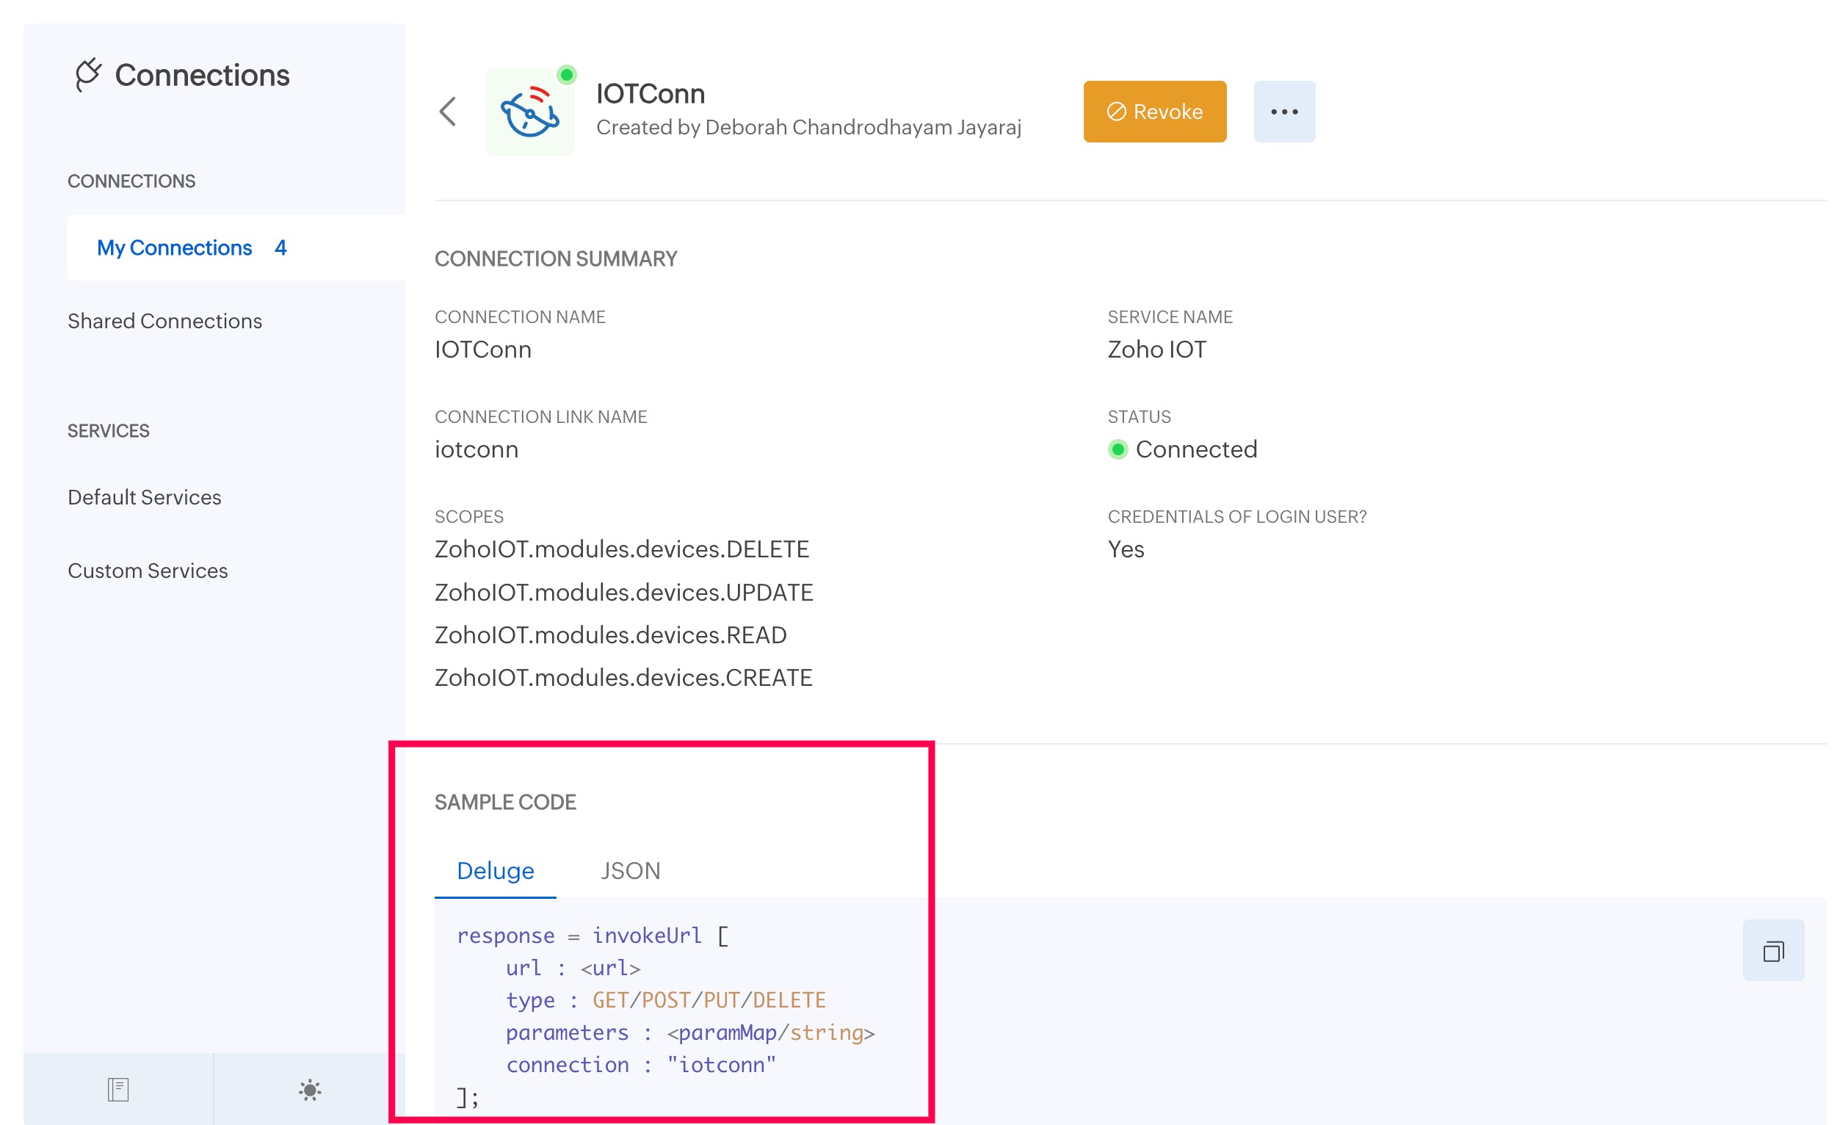1840x1125 pixels.
Task: Go back using the left chevron arrow
Action: click(x=448, y=112)
